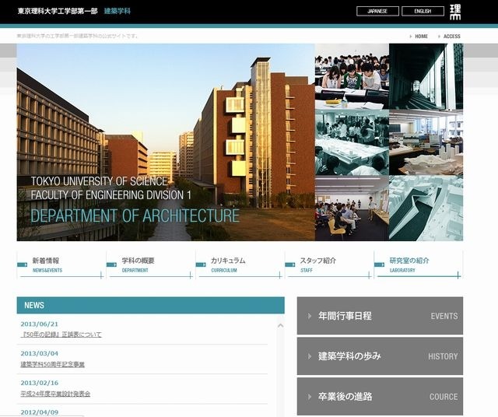Image resolution: width=498 pixels, height=417 pixels.
Task: Click the NEWS section header bar
Action: tap(150, 305)
